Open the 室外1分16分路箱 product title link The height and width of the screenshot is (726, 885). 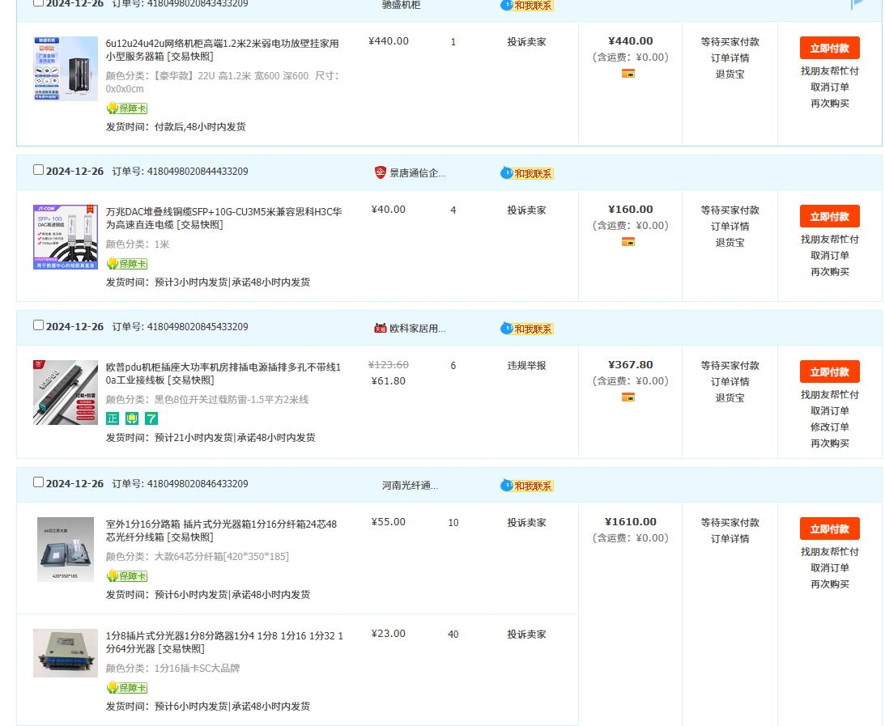221,530
